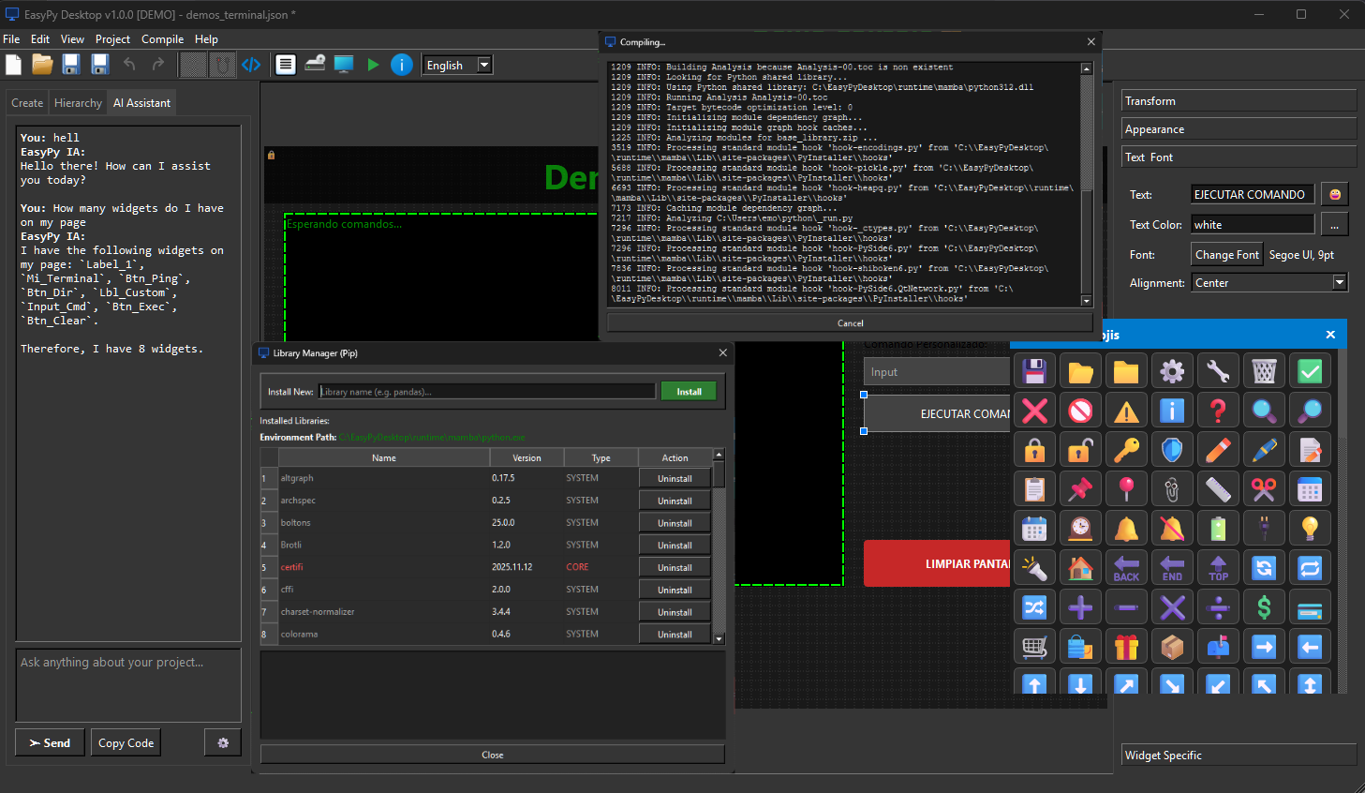Image resolution: width=1365 pixels, height=793 pixels.
Task: Undo last action with arrow icon
Action: click(128, 65)
